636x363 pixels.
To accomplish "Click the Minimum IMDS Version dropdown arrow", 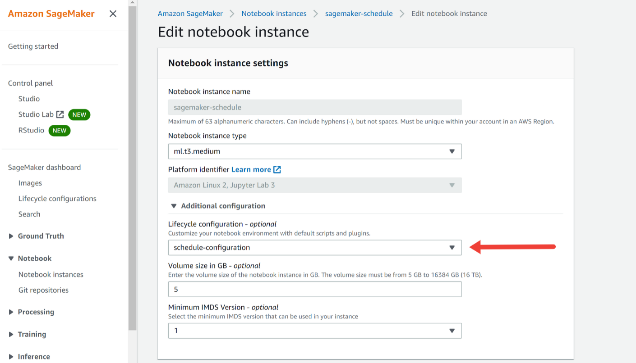I will click(x=452, y=331).
